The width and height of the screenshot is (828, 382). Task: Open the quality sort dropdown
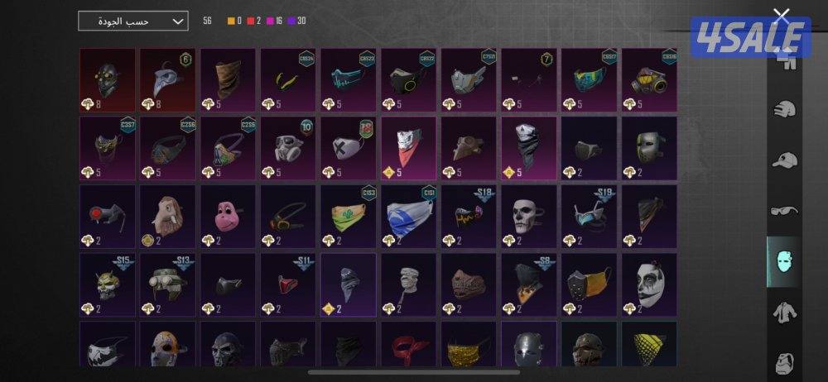coord(133,21)
